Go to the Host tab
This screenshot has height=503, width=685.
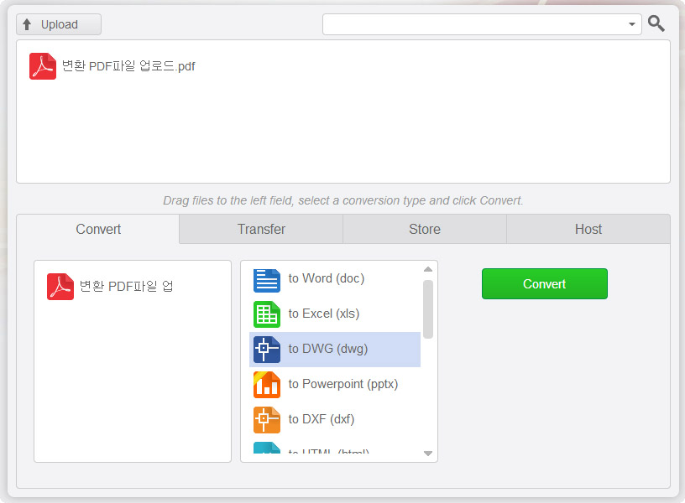click(x=588, y=230)
